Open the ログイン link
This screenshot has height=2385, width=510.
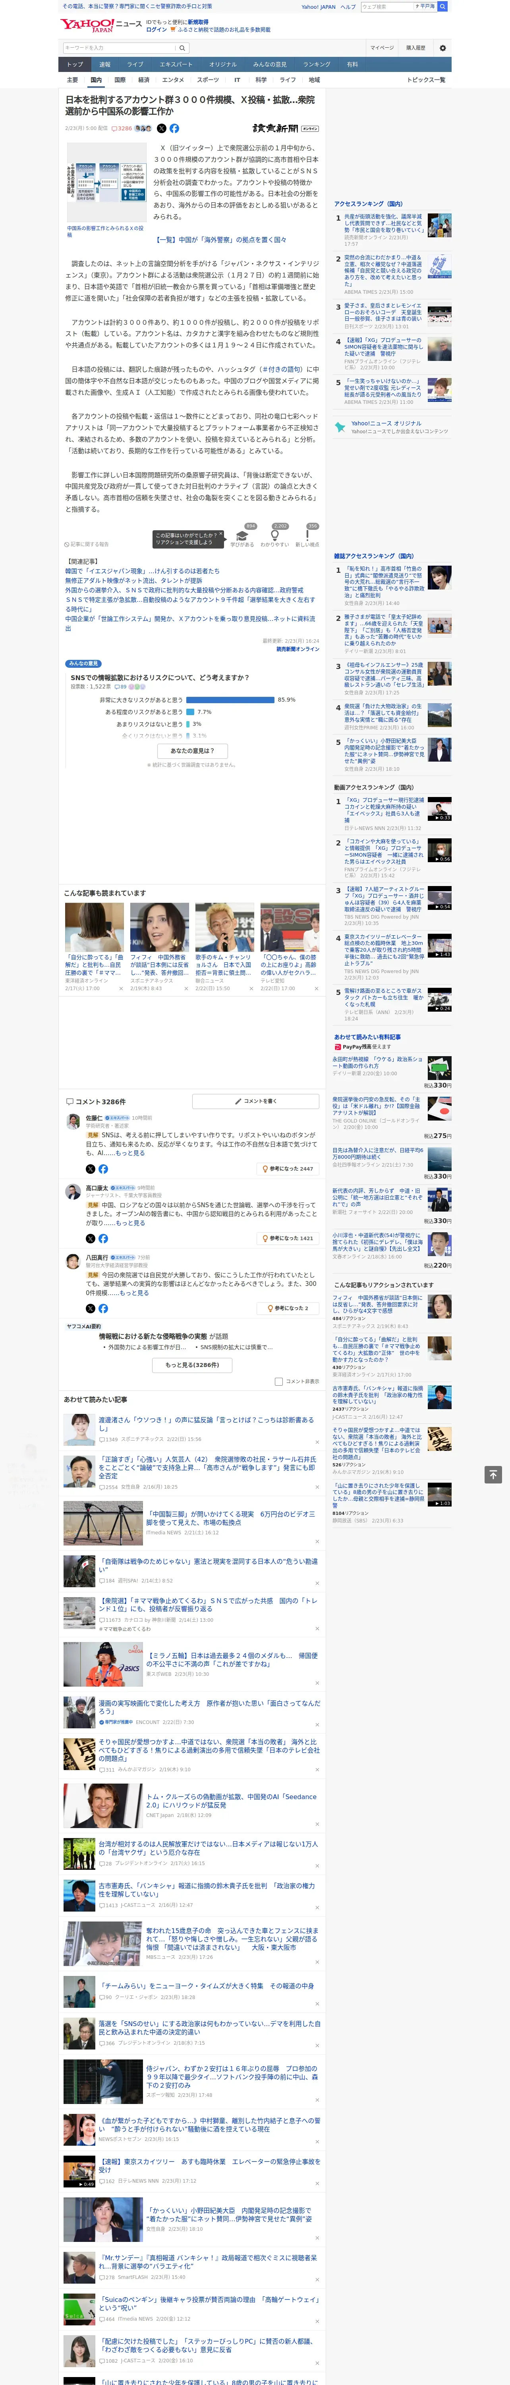click(156, 30)
